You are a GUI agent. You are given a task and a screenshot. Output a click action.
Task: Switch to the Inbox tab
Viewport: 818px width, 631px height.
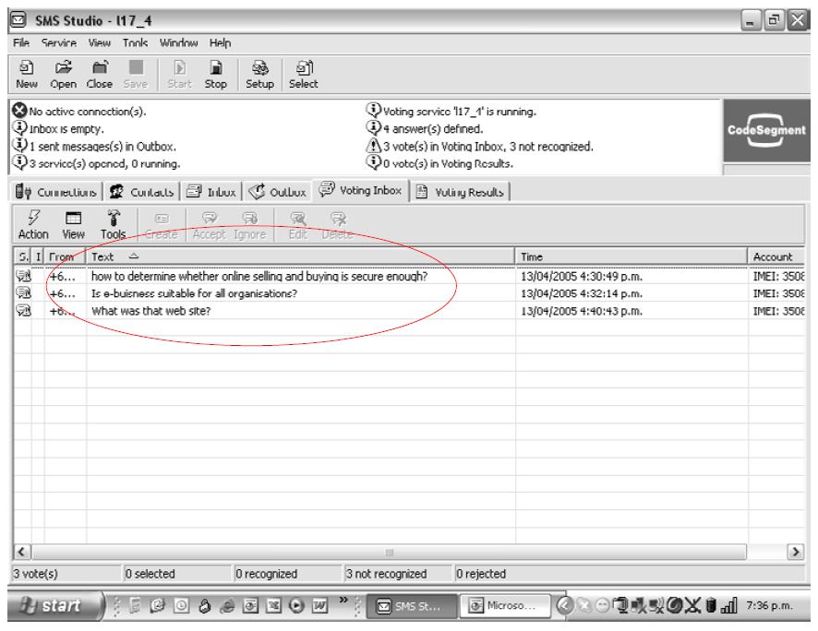click(211, 192)
